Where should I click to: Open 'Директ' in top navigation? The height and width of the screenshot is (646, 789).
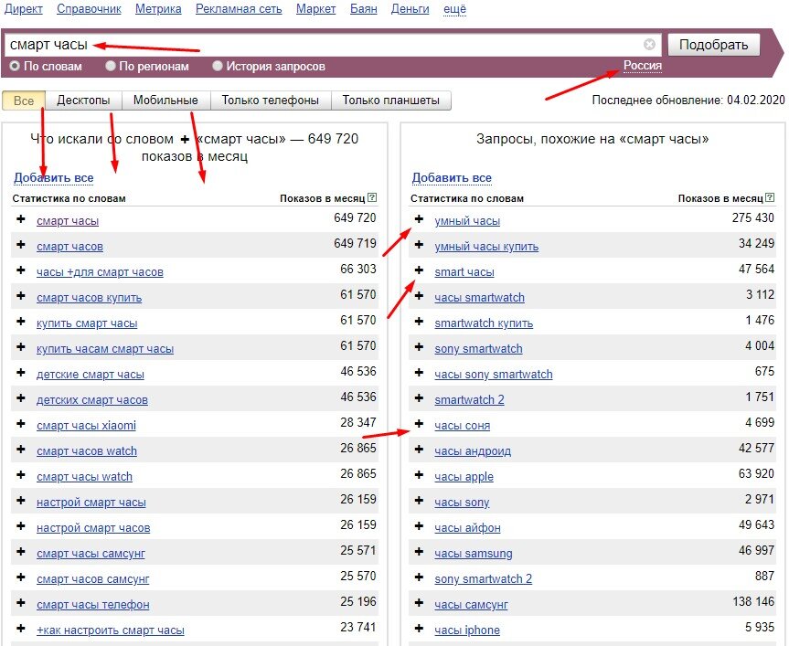click(x=24, y=9)
